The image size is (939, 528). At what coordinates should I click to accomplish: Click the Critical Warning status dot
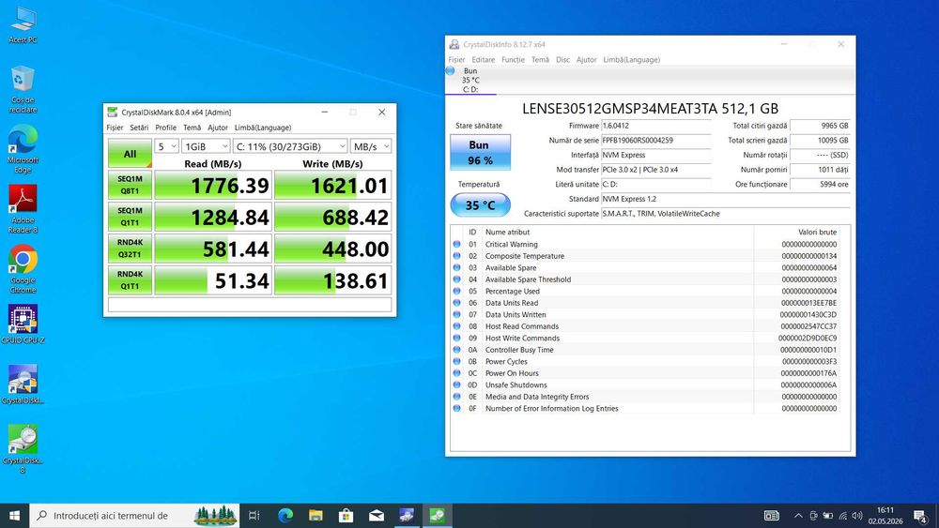pyautogui.click(x=457, y=244)
